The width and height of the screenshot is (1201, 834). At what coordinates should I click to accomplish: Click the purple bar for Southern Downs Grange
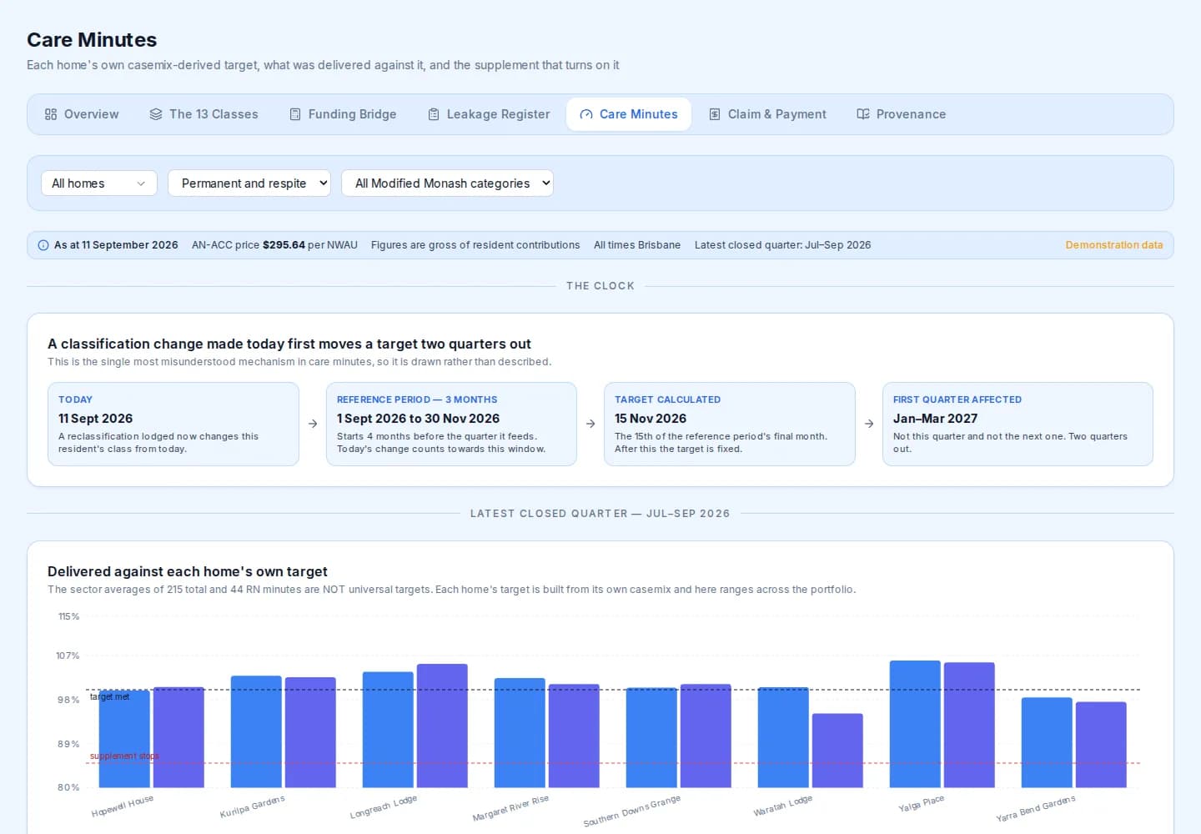706,736
